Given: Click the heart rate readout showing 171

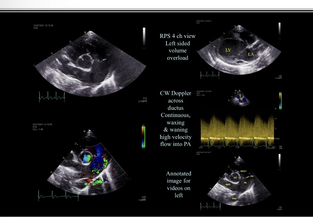Looking at the screenshot, I should pyautogui.click(x=145, y=99).
